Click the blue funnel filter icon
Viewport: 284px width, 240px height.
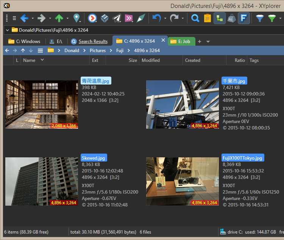pos(260,18)
